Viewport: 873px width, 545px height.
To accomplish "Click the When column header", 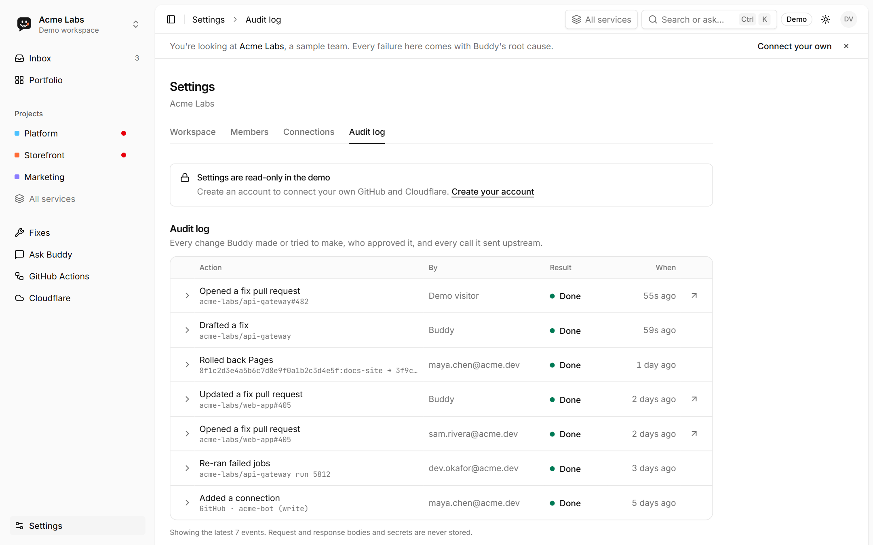I will click(666, 268).
